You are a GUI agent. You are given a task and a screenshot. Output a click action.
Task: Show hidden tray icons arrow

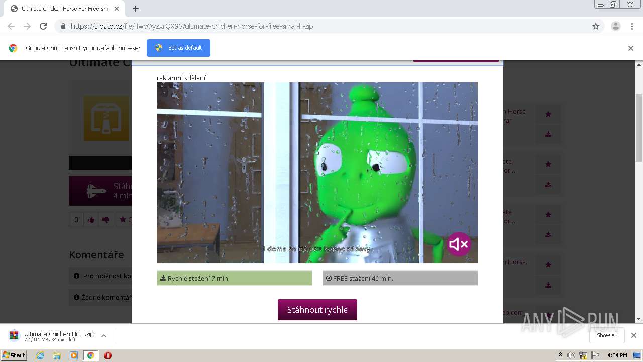pyautogui.click(x=560, y=355)
